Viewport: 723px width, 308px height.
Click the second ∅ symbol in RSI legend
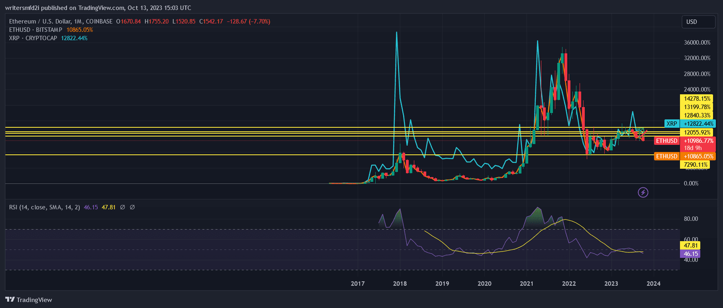(x=132, y=207)
